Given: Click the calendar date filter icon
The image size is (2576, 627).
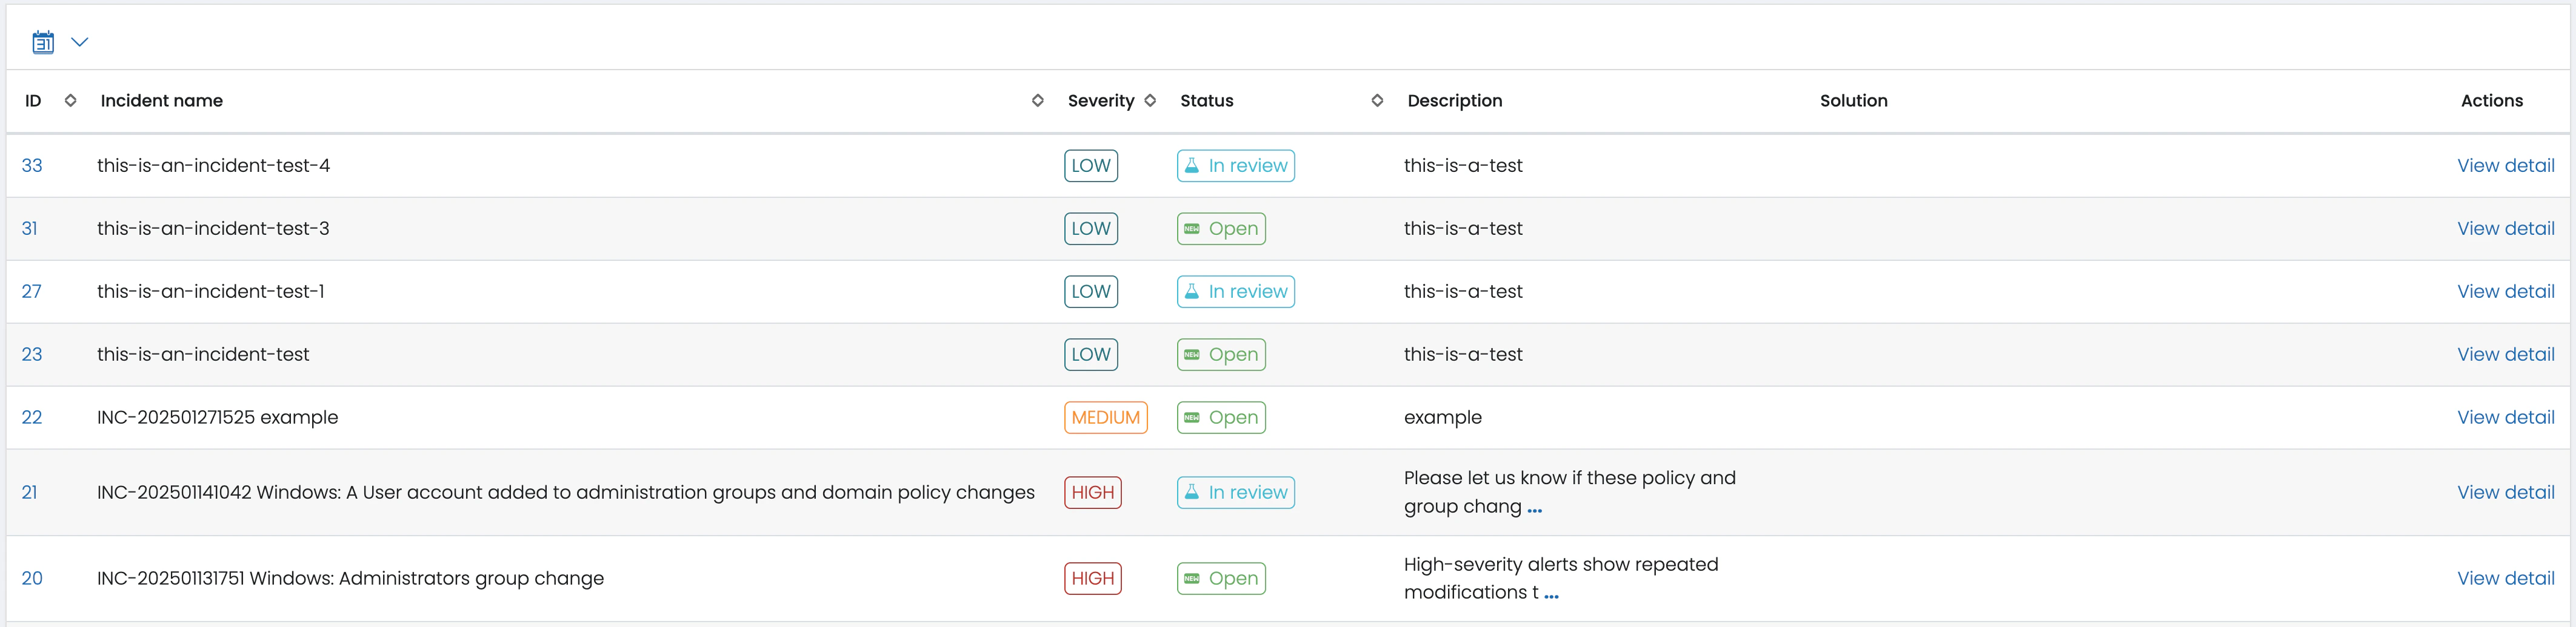Looking at the screenshot, I should click(43, 42).
